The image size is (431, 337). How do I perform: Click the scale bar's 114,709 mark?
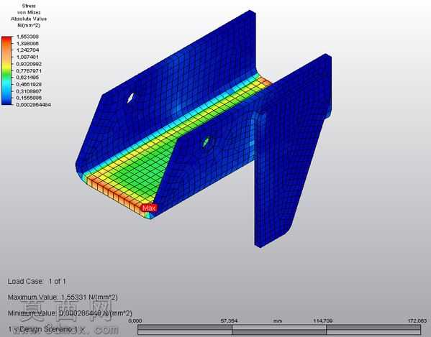point(323,320)
